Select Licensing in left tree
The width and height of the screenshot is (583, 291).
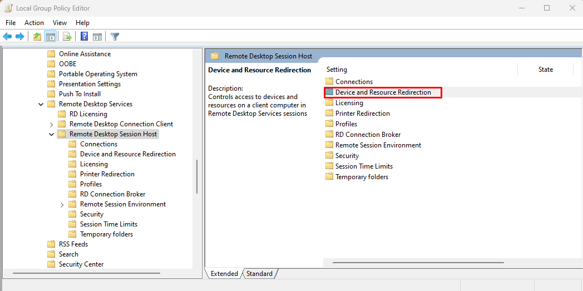click(93, 164)
